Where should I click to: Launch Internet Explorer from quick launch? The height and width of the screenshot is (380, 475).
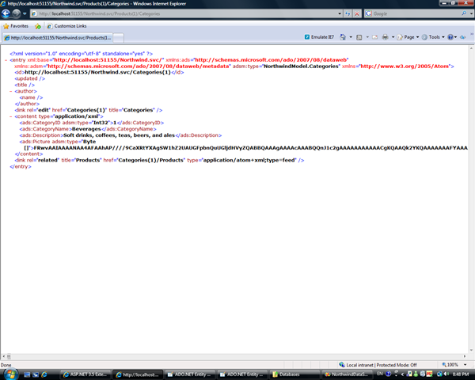coord(44,374)
